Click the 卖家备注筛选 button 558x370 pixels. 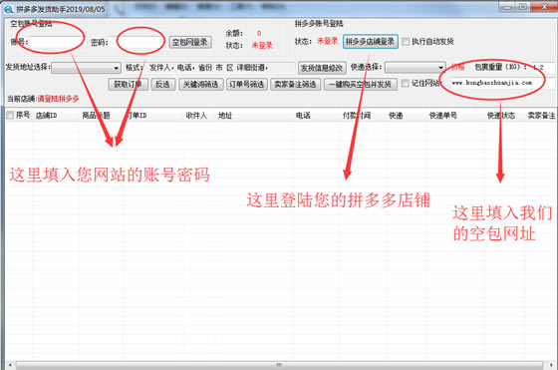[x=295, y=85]
